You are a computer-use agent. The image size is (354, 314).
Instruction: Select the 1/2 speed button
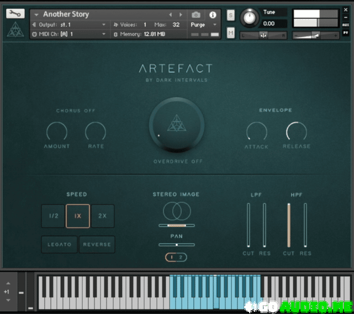pyautogui.click(x=53, y=216)
